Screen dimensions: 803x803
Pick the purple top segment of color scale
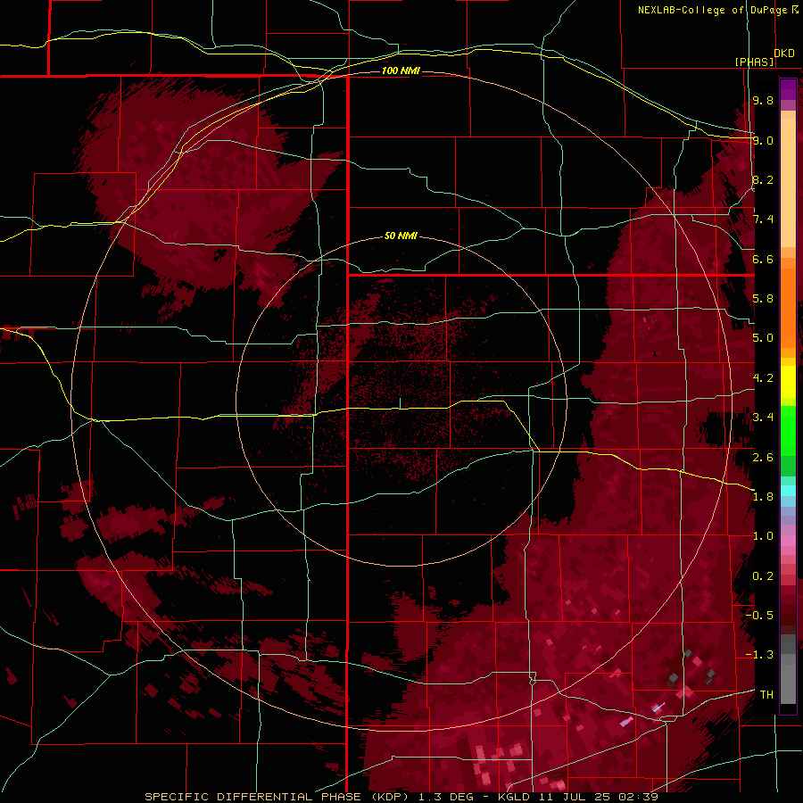click(788, 89)
